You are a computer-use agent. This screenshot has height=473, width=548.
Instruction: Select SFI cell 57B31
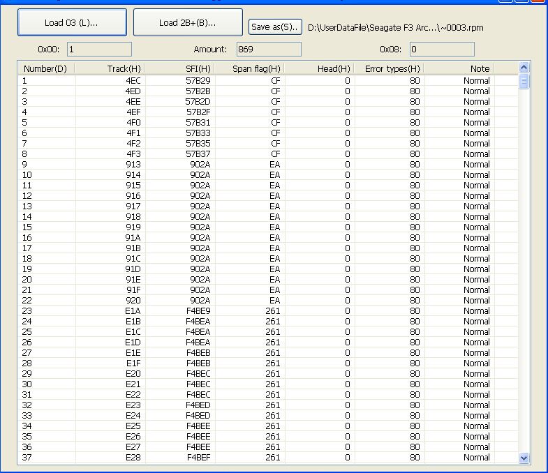[x=198, y=123]
